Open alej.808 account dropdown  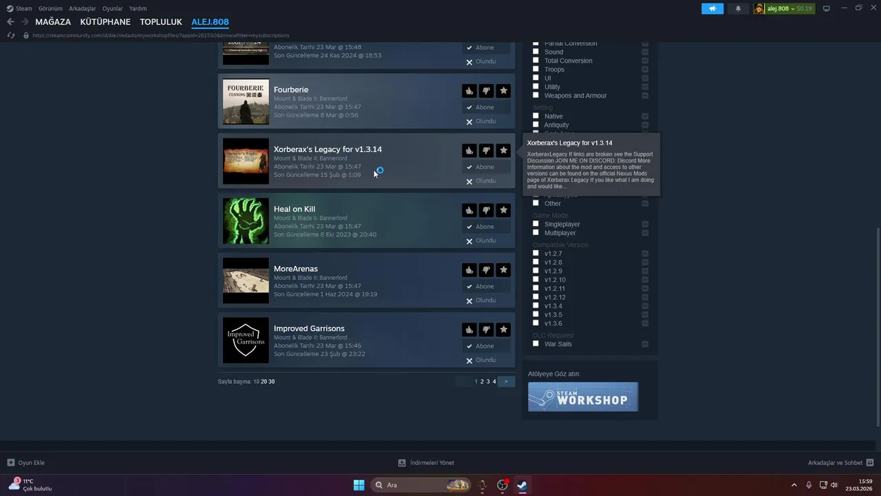[x=785, y=8]
